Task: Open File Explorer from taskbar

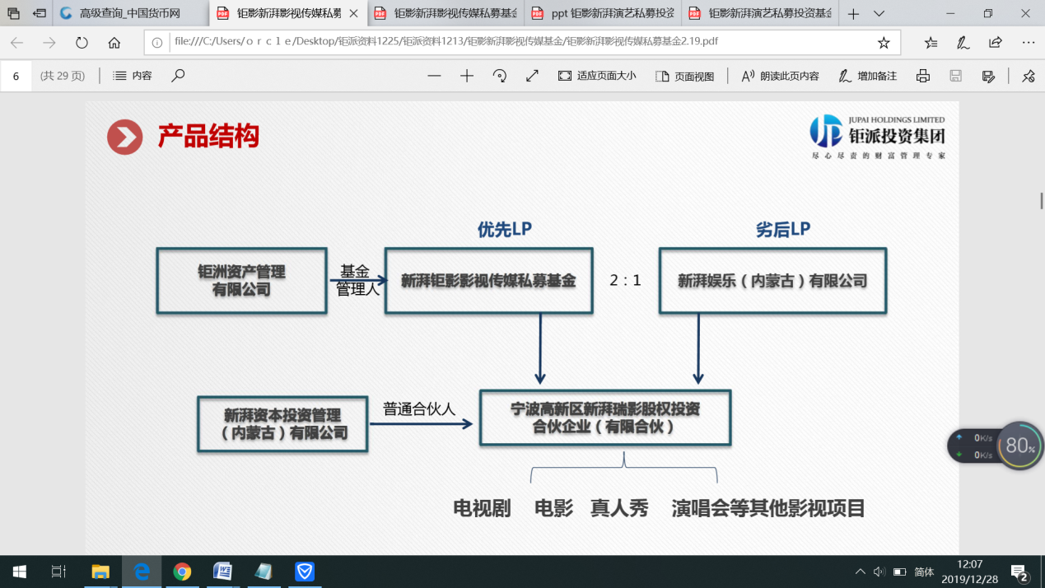Action: click(x=100, y=572)
